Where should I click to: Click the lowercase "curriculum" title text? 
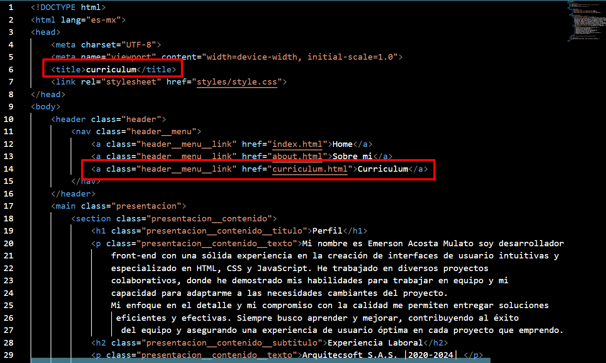tap(111, 69)
